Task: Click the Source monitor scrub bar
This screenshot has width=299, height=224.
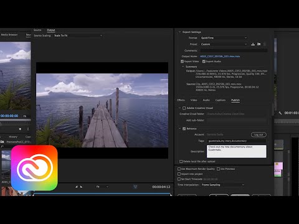Action: (x=16, y=120)
